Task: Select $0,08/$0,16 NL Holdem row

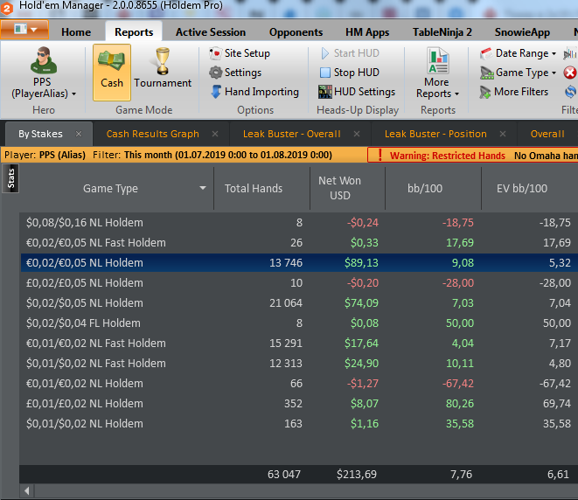Action: coord(299,223)
